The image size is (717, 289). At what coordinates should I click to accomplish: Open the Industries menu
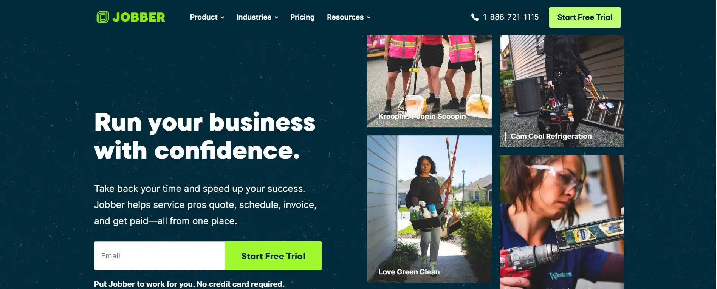coord(257,17)
